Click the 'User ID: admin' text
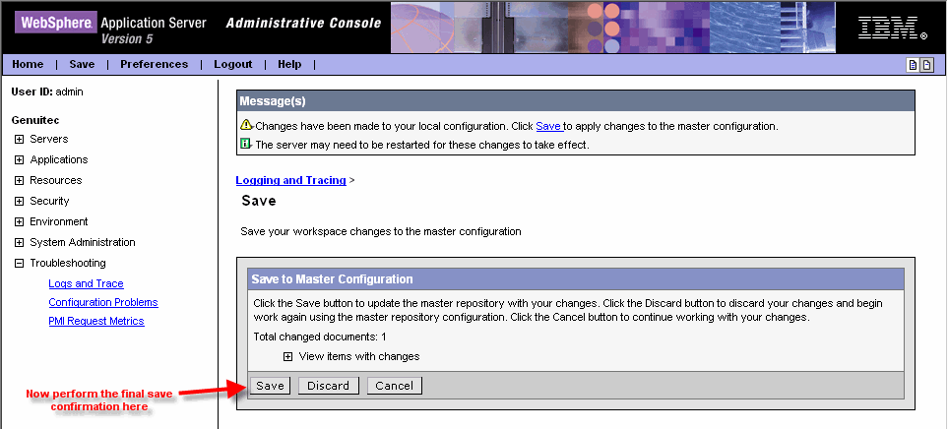 (47, 92)
